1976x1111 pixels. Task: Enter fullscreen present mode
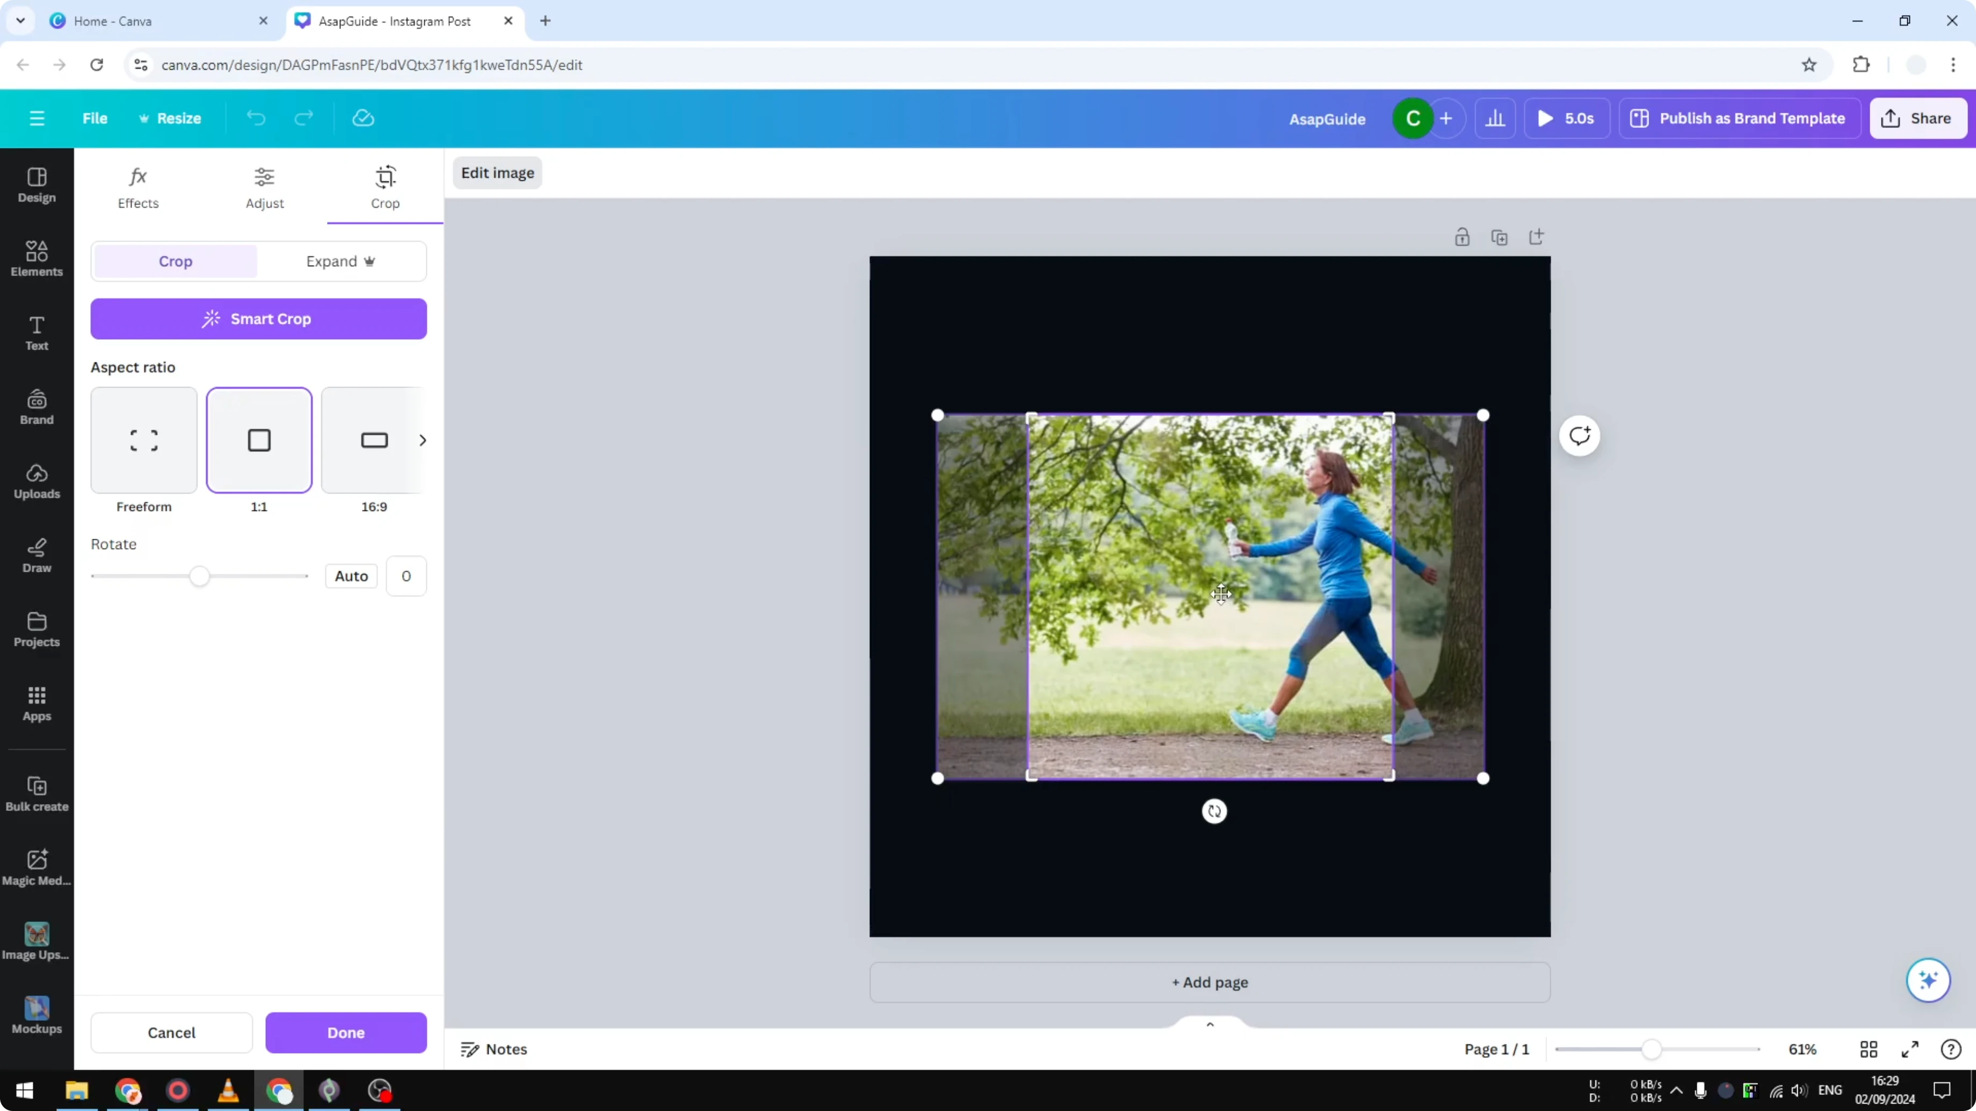point(1910,1049)
